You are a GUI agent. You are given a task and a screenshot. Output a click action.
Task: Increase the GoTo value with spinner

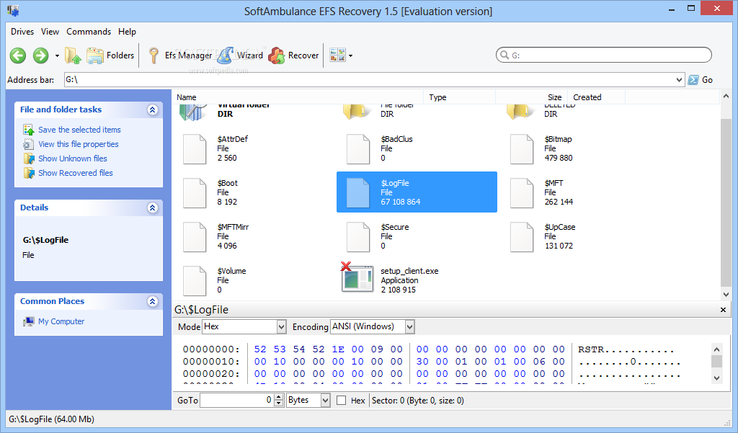click(279, 397)
